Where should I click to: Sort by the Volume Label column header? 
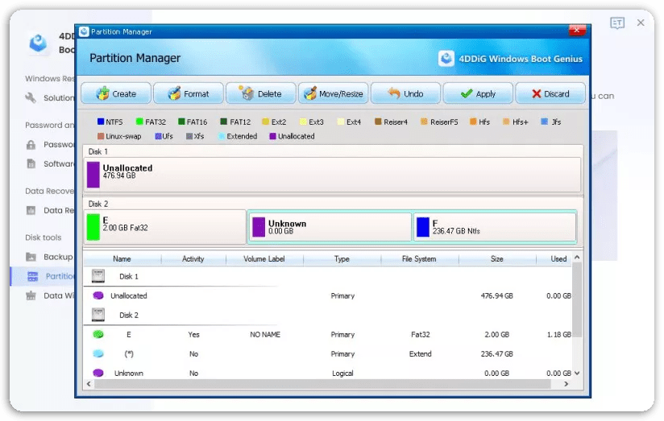point(264,259)
